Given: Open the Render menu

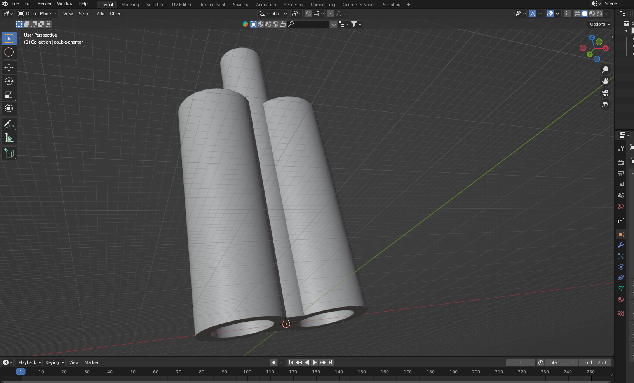Looking at the screenshot, I should (44, 3).
